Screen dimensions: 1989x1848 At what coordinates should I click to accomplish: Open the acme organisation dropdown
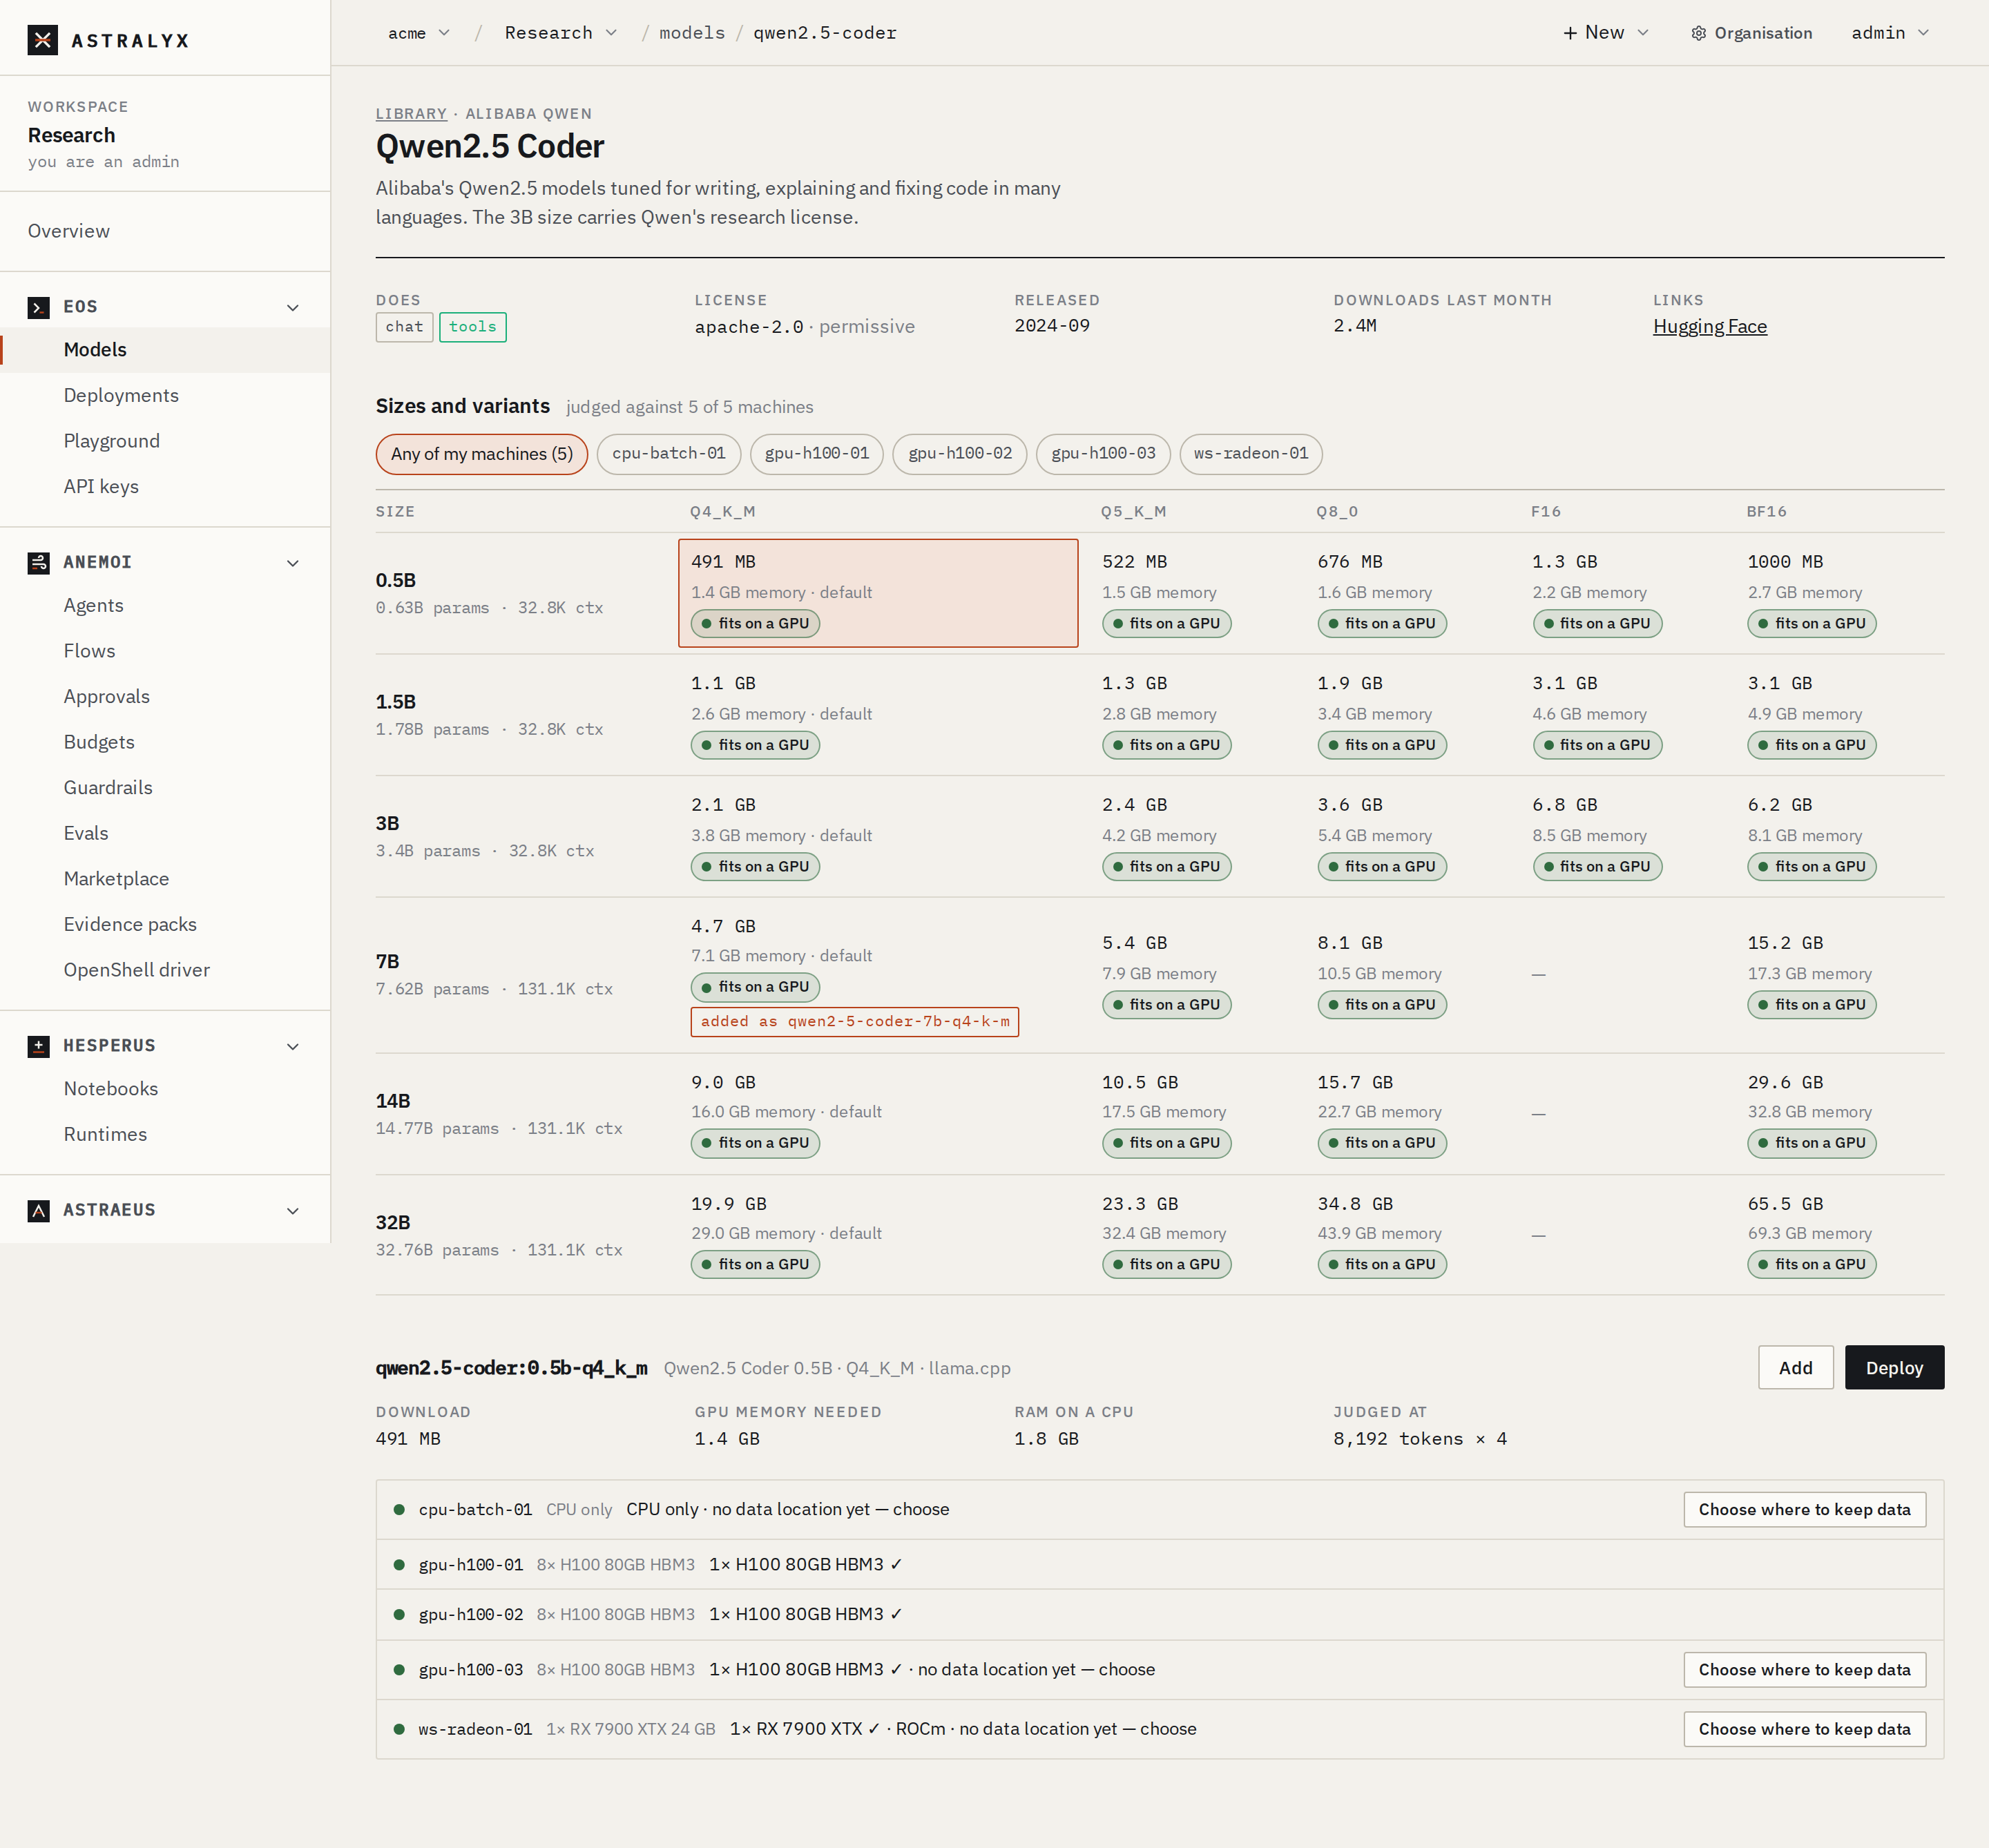[419, 33]
